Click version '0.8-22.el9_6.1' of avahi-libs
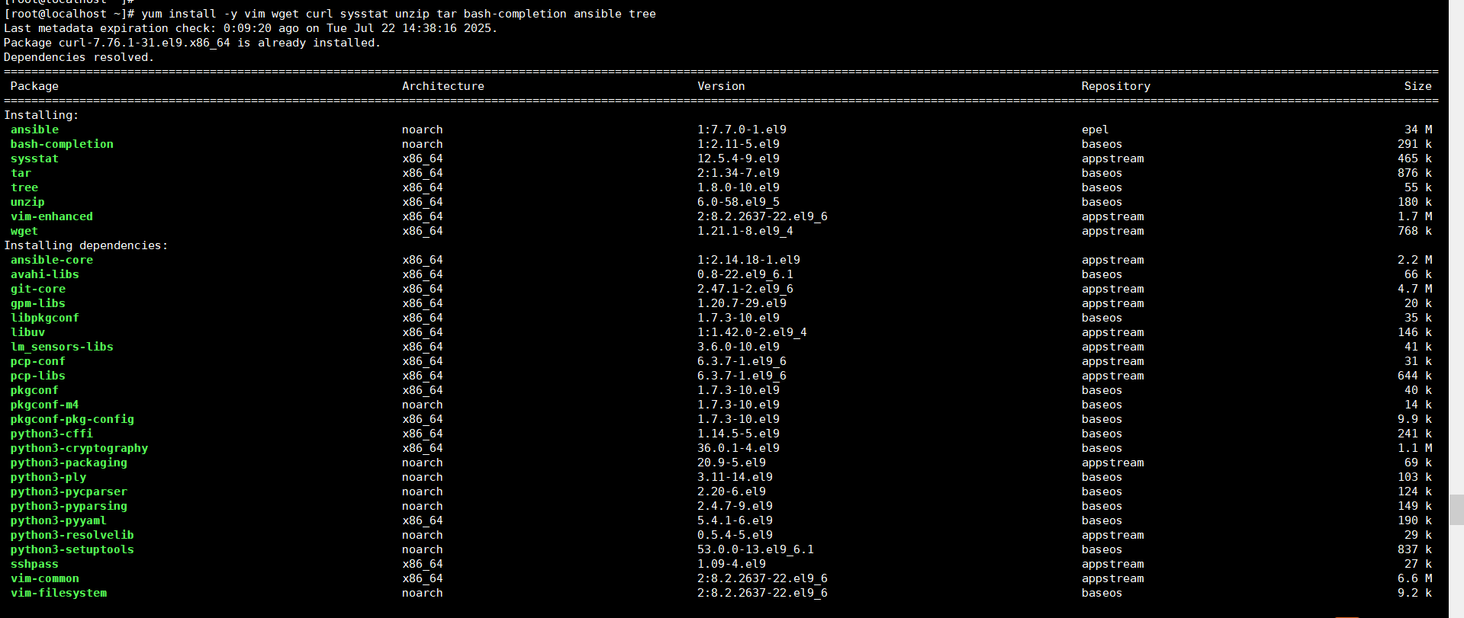 745,274
